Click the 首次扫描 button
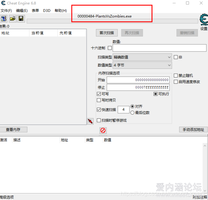Viewport: 208px width, 200px height. [107, 33]
